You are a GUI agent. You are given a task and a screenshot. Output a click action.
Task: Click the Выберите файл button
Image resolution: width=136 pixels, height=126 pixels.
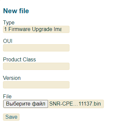[x=25, y=104]
